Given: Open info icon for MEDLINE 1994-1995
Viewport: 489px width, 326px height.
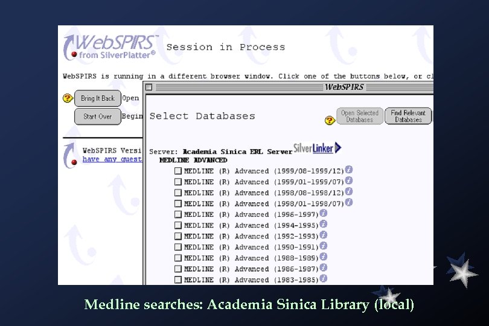Looking at the screenshot, I should tap(324, 224).
